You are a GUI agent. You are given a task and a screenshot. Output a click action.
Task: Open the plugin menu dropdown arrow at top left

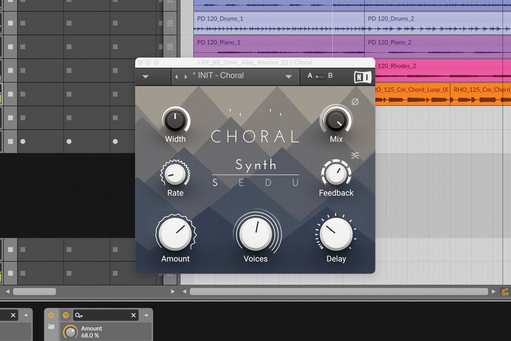point(144,76)
